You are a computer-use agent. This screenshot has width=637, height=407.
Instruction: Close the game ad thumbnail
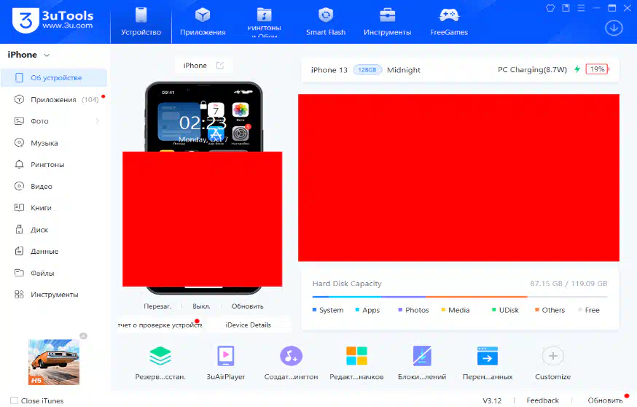tap(83, 336)
